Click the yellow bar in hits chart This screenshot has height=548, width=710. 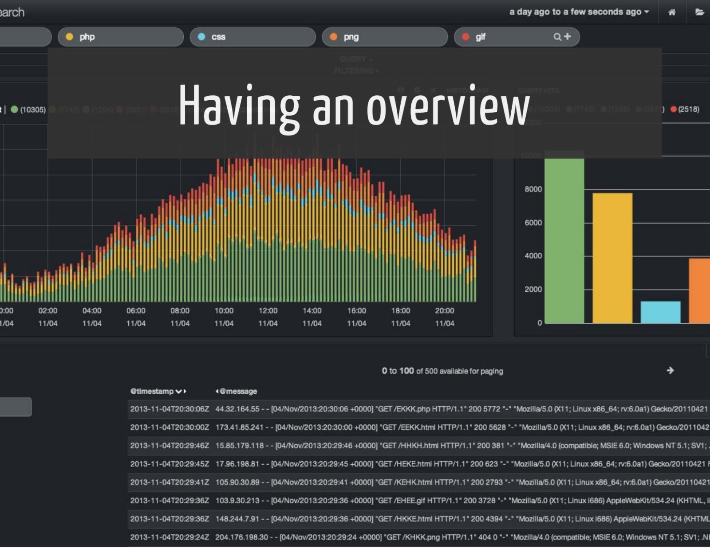[612, 258]
